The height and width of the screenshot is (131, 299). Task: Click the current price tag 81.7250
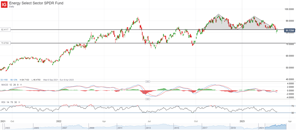290,30
